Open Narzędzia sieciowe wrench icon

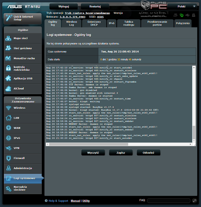click(9, 189)
